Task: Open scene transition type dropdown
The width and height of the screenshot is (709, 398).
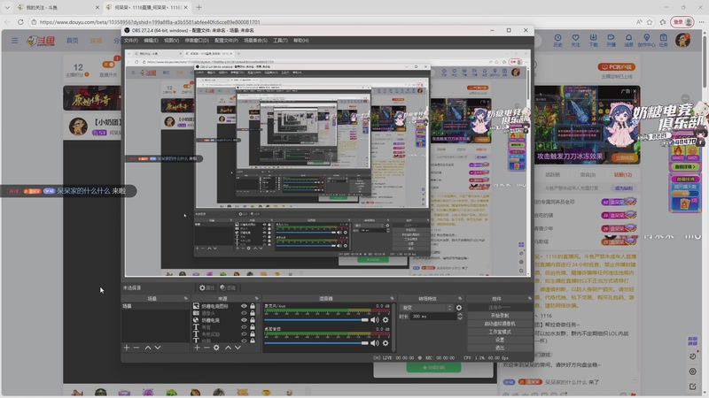Action: tap(426, 308)
